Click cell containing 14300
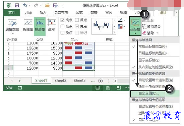The height and width of the screenshot is (126, 184). (51, 63)
